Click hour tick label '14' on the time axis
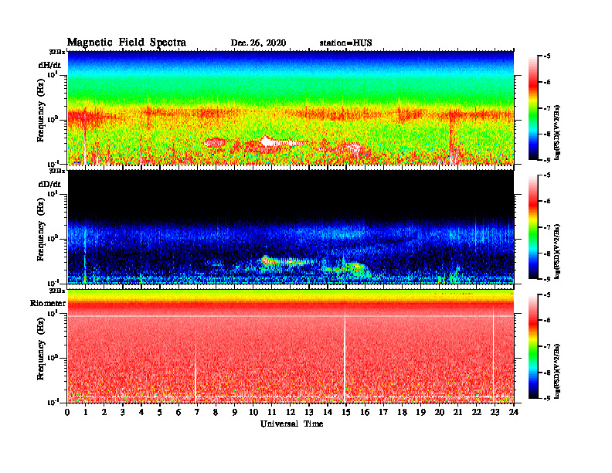This screenshot has width=612, height=473. click(328, 412)
